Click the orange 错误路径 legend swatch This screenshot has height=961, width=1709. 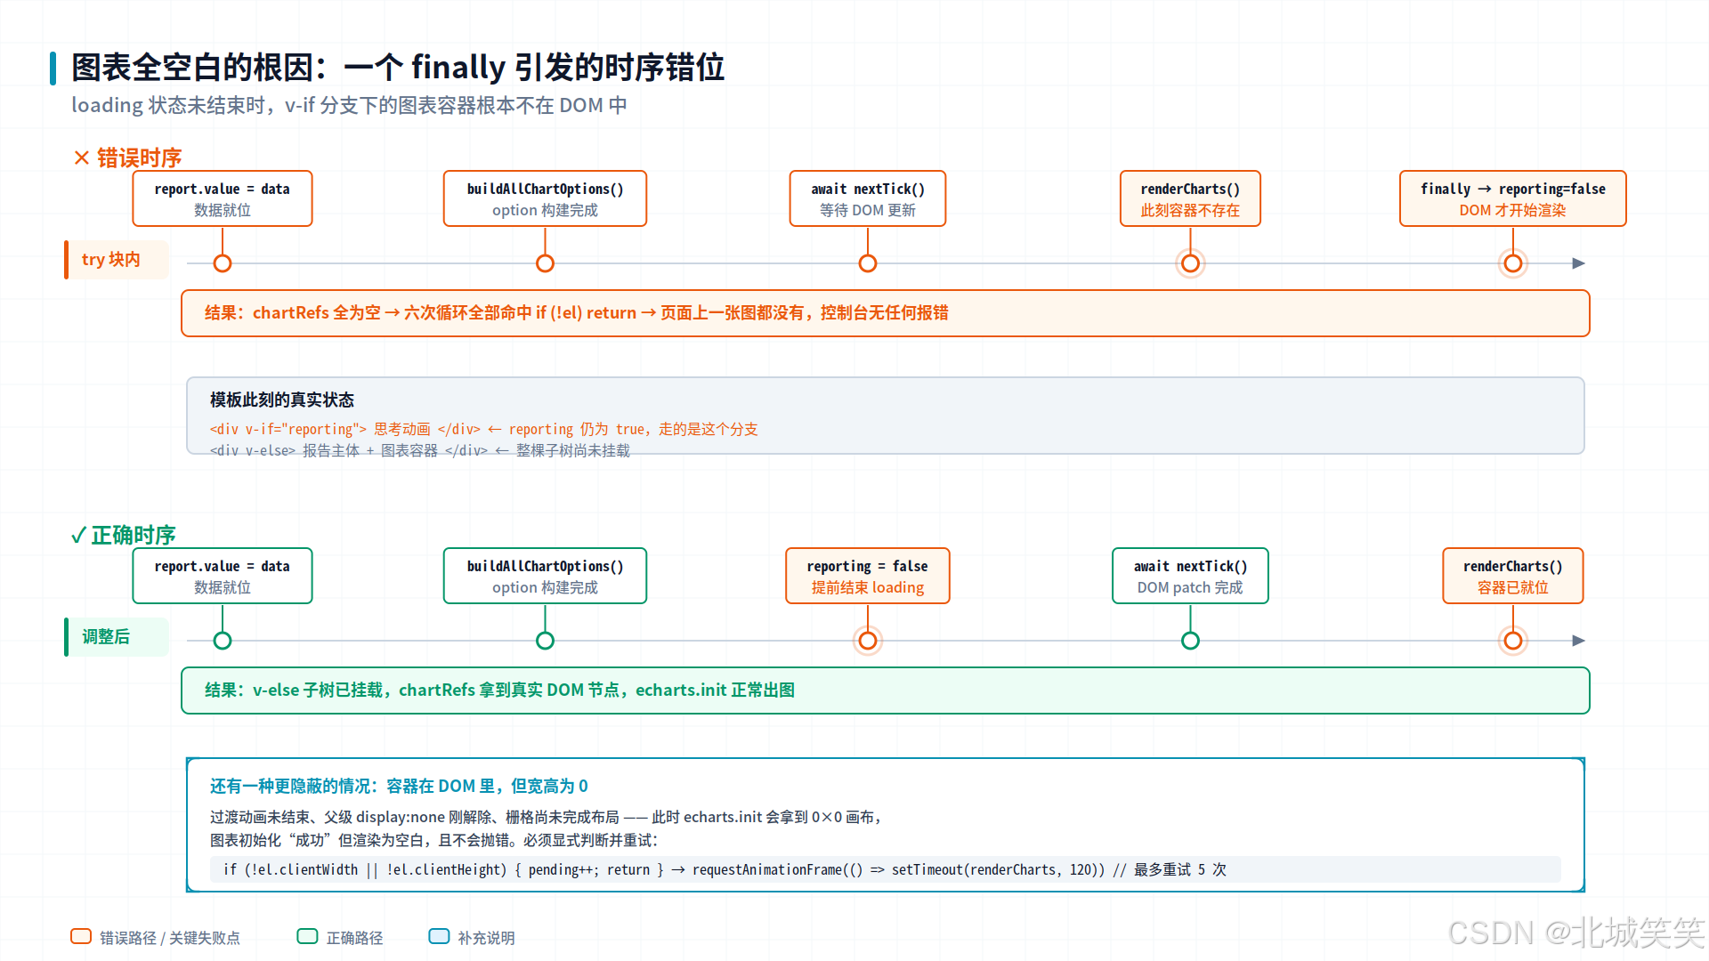tap(81, 936)
